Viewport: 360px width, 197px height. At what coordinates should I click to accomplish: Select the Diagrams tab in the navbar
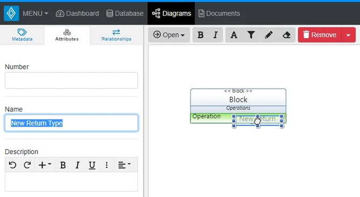[171, 13]
